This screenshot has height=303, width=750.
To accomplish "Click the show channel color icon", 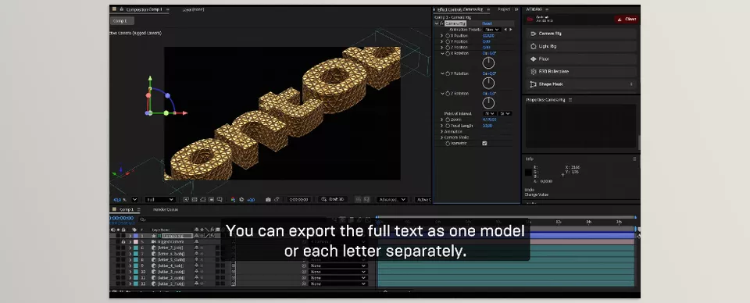I will [x=233, y=199].
